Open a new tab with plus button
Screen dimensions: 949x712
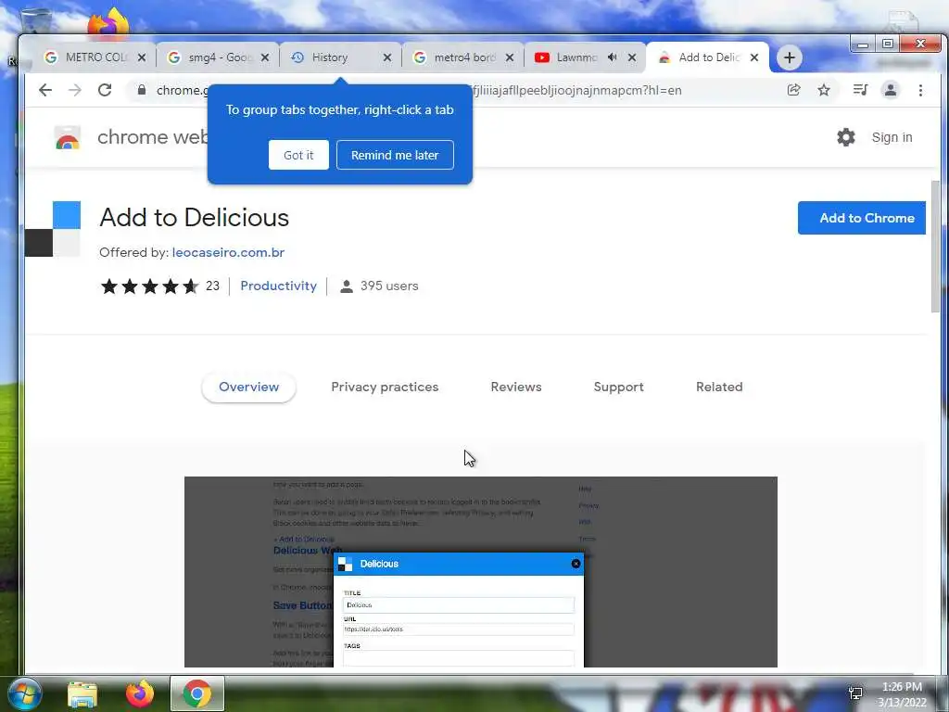790,57
